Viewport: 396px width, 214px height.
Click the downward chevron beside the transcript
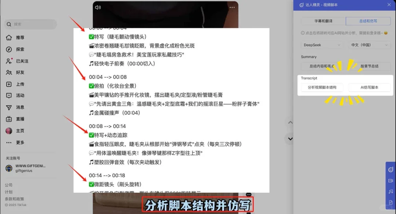click(x=290, y=139)
